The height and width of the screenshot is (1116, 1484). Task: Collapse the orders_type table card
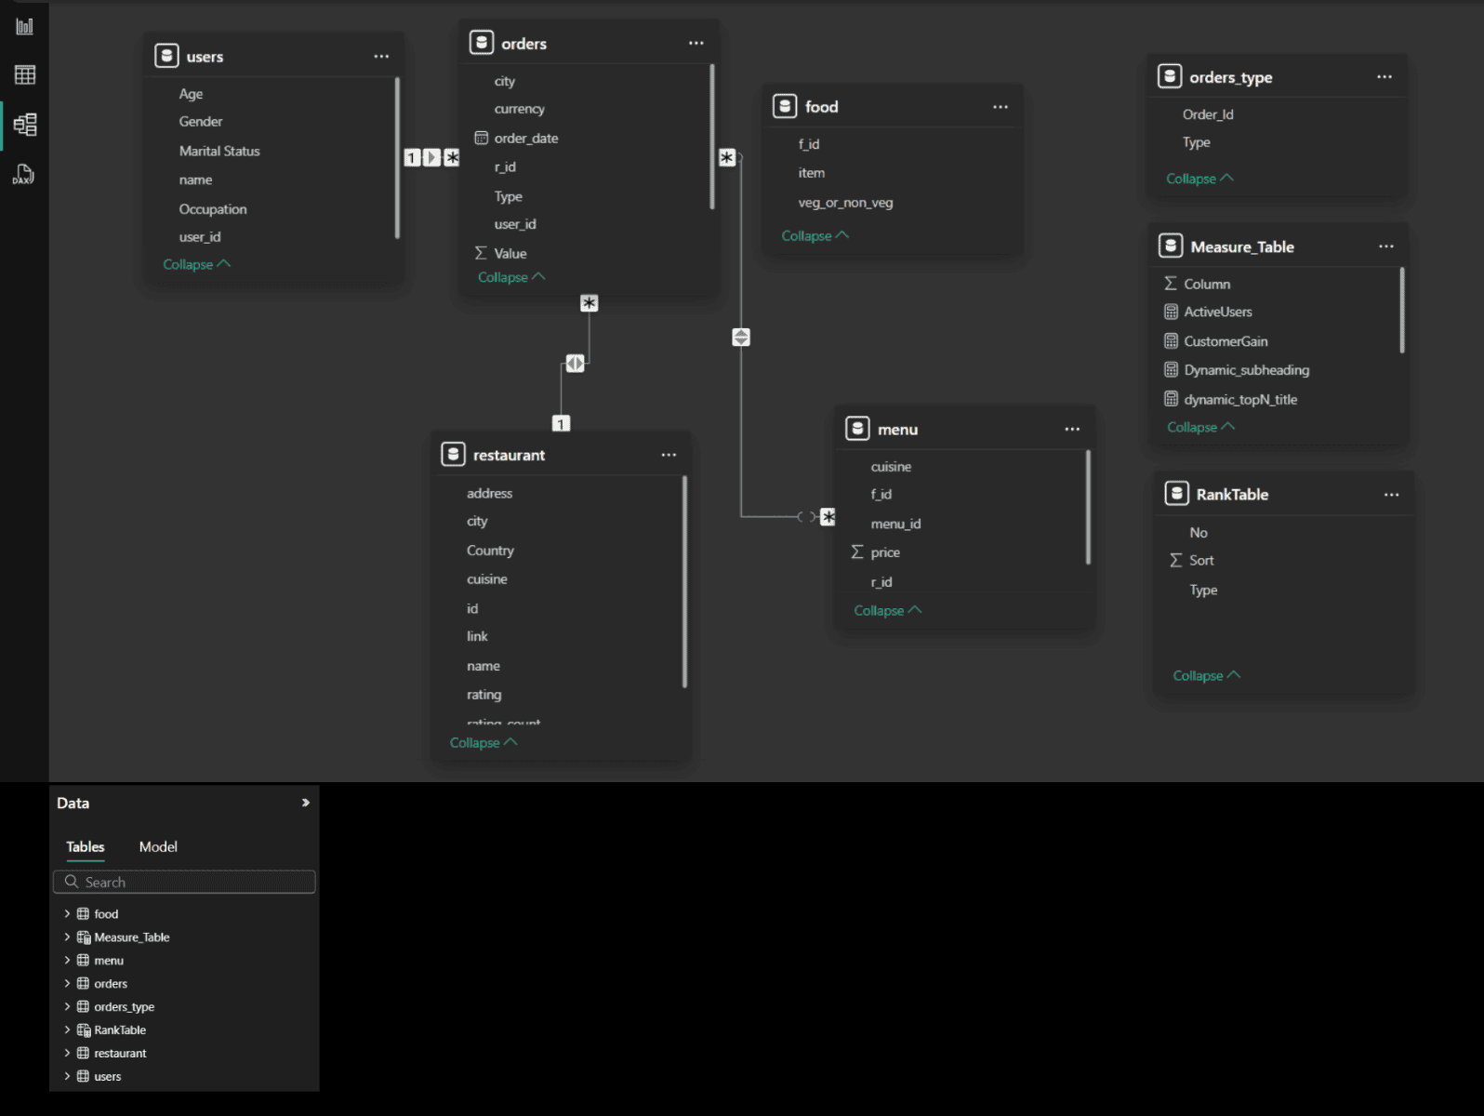pos(1199,179)
